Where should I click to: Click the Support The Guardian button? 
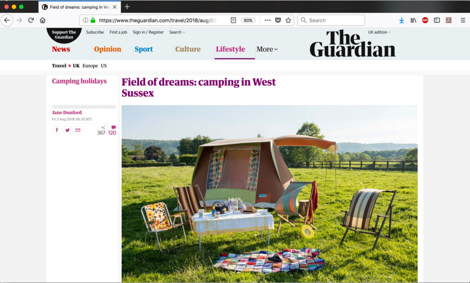[64, 34]
